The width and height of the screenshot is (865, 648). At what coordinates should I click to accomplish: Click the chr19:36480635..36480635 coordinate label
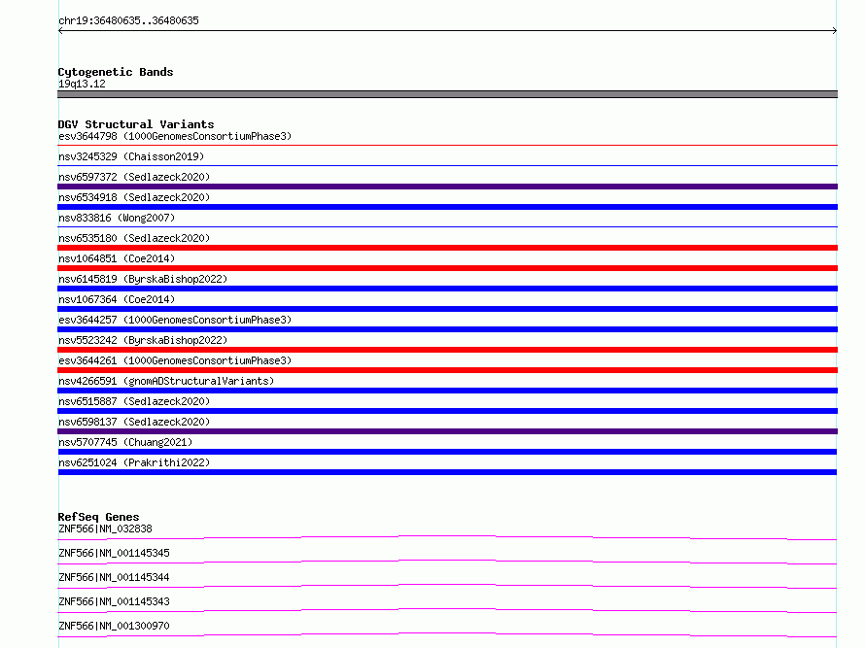pyautogui.click(x=128, y=21)
